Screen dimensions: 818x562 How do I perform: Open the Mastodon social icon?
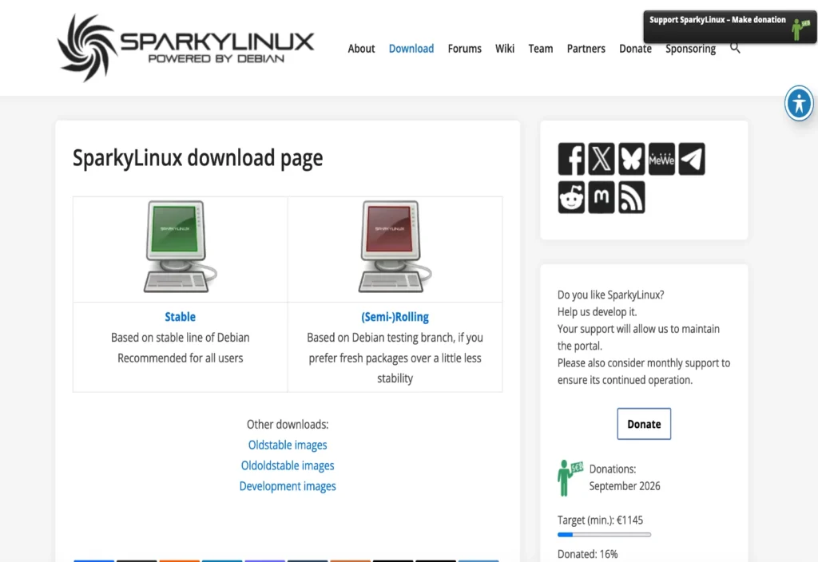(602, 197)
